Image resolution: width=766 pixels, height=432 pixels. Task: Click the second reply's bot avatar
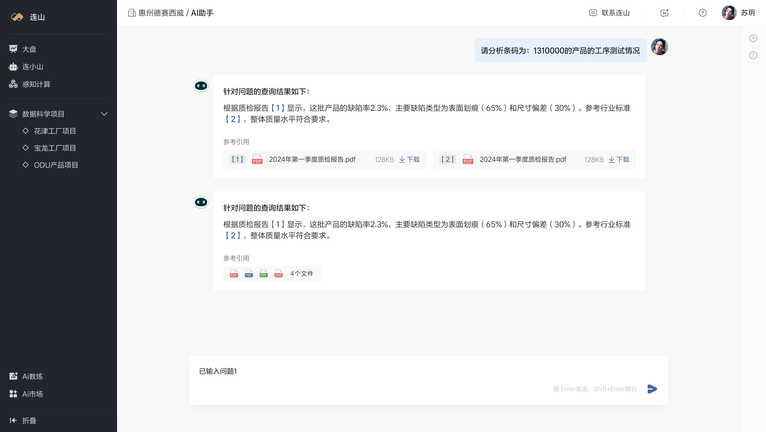(201, 202)
